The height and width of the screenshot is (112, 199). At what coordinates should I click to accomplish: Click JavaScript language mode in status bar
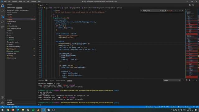(x=174, y=107)
